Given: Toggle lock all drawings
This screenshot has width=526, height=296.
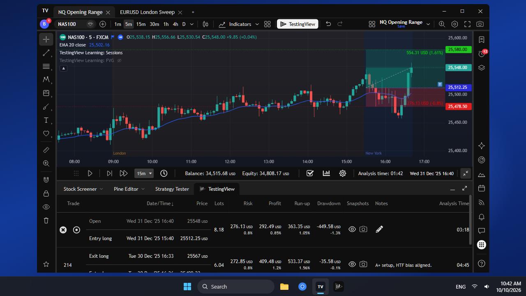Looking at the screenshot, I should 46,193.
